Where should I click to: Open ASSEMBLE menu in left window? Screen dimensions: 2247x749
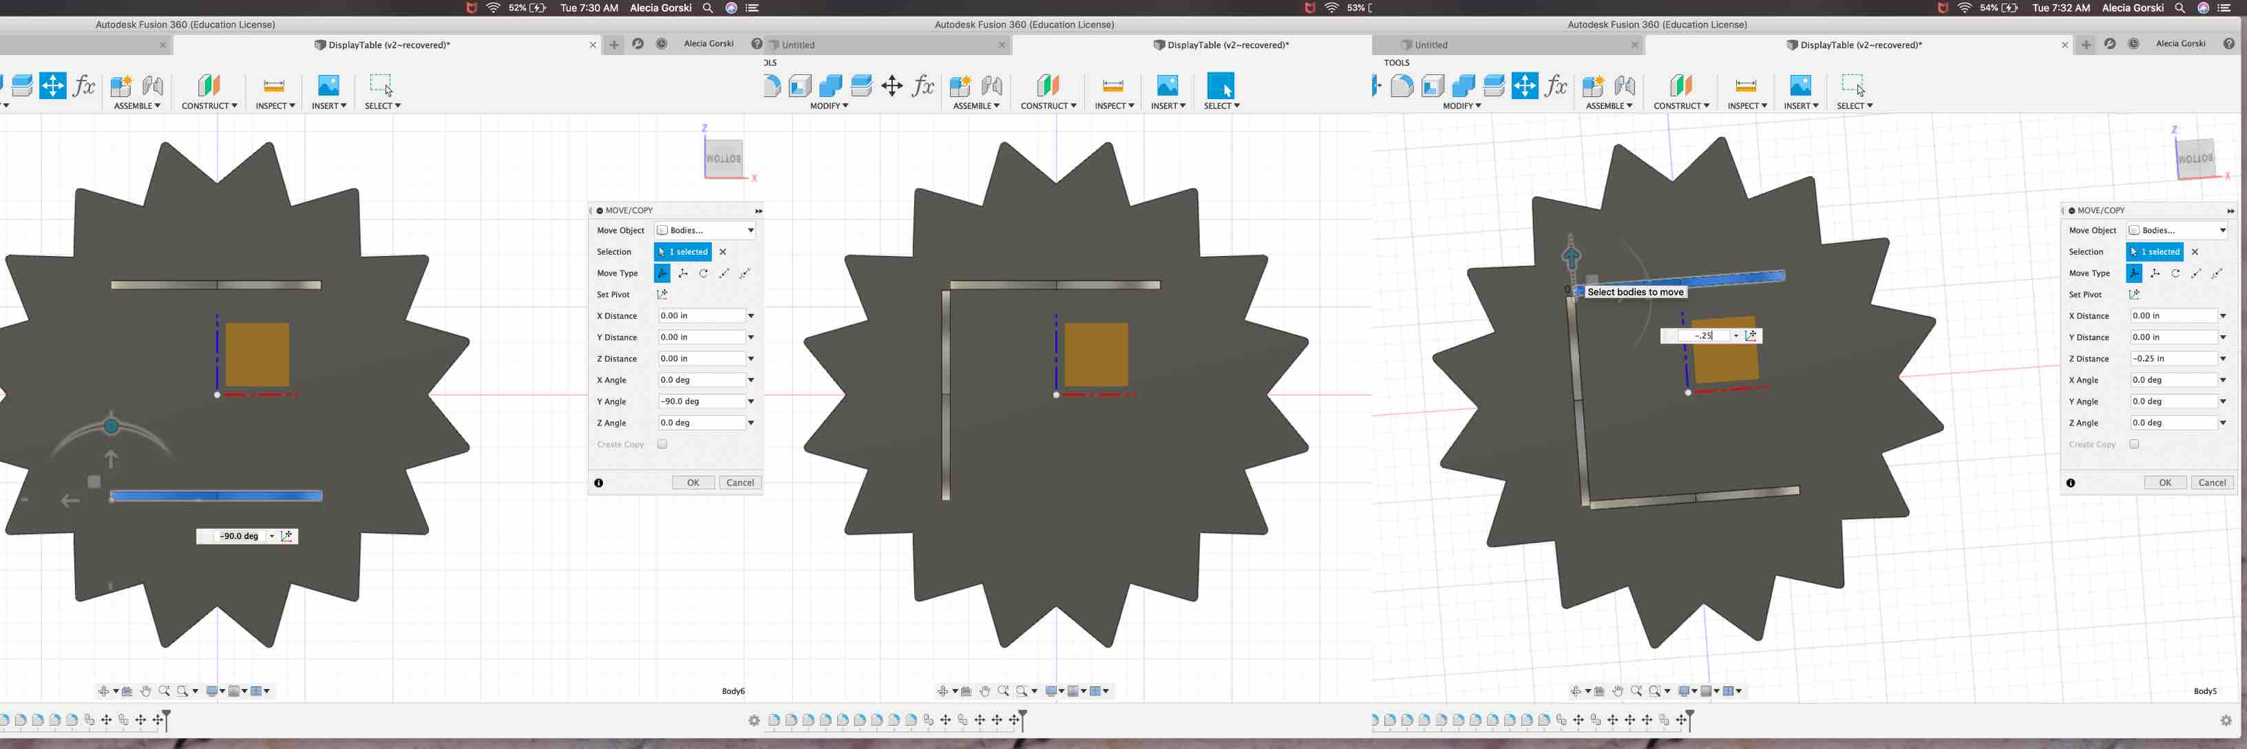pyautogui.click(x=137, y=105)
